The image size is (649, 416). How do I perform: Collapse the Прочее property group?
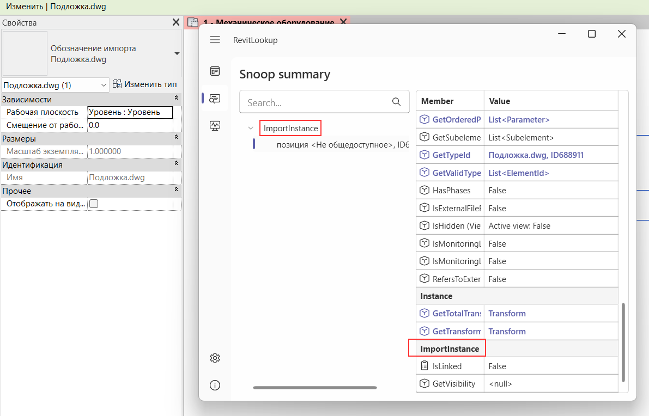click(177, 189)
